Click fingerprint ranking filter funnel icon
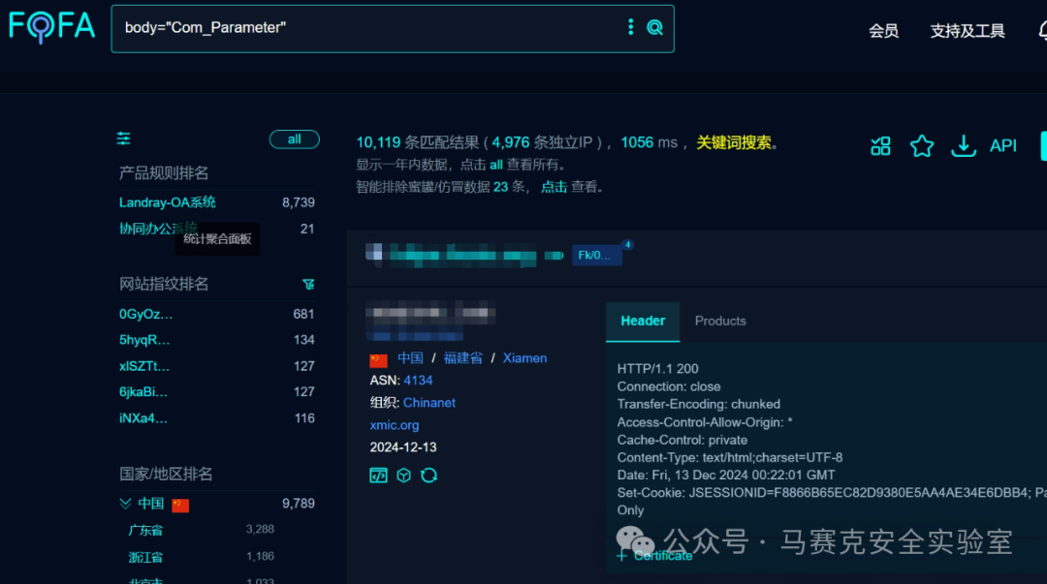 [308, 285]
